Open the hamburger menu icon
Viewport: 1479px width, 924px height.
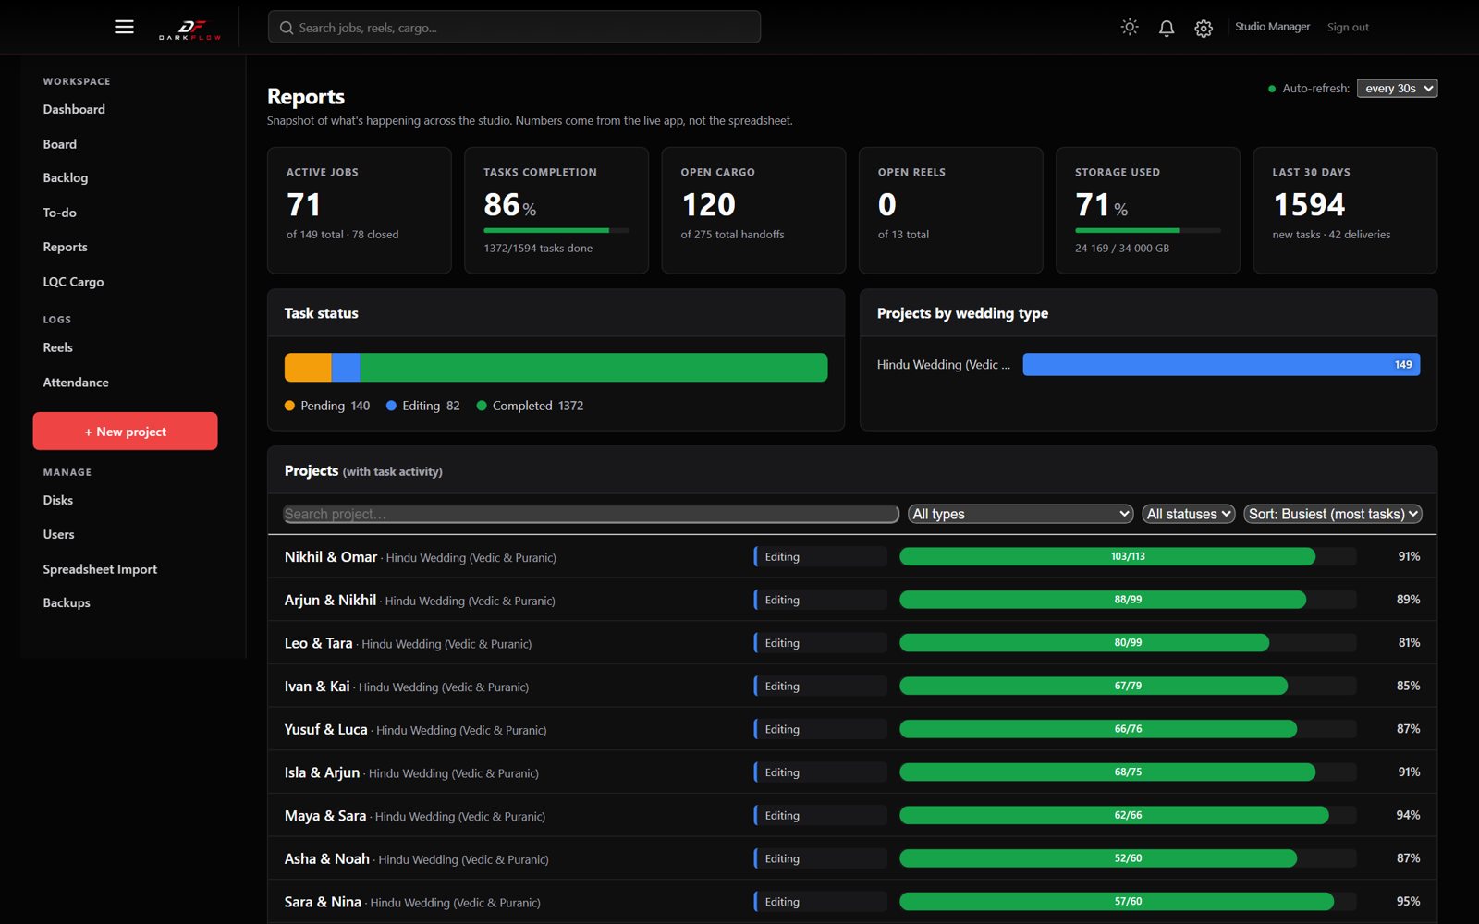click(124, 27)
